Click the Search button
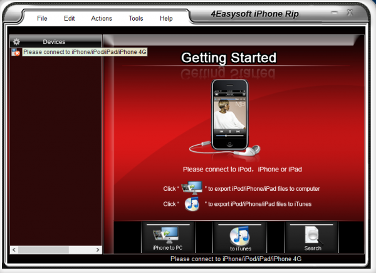Viewport: 376px width, 273px height. (311, 237)
